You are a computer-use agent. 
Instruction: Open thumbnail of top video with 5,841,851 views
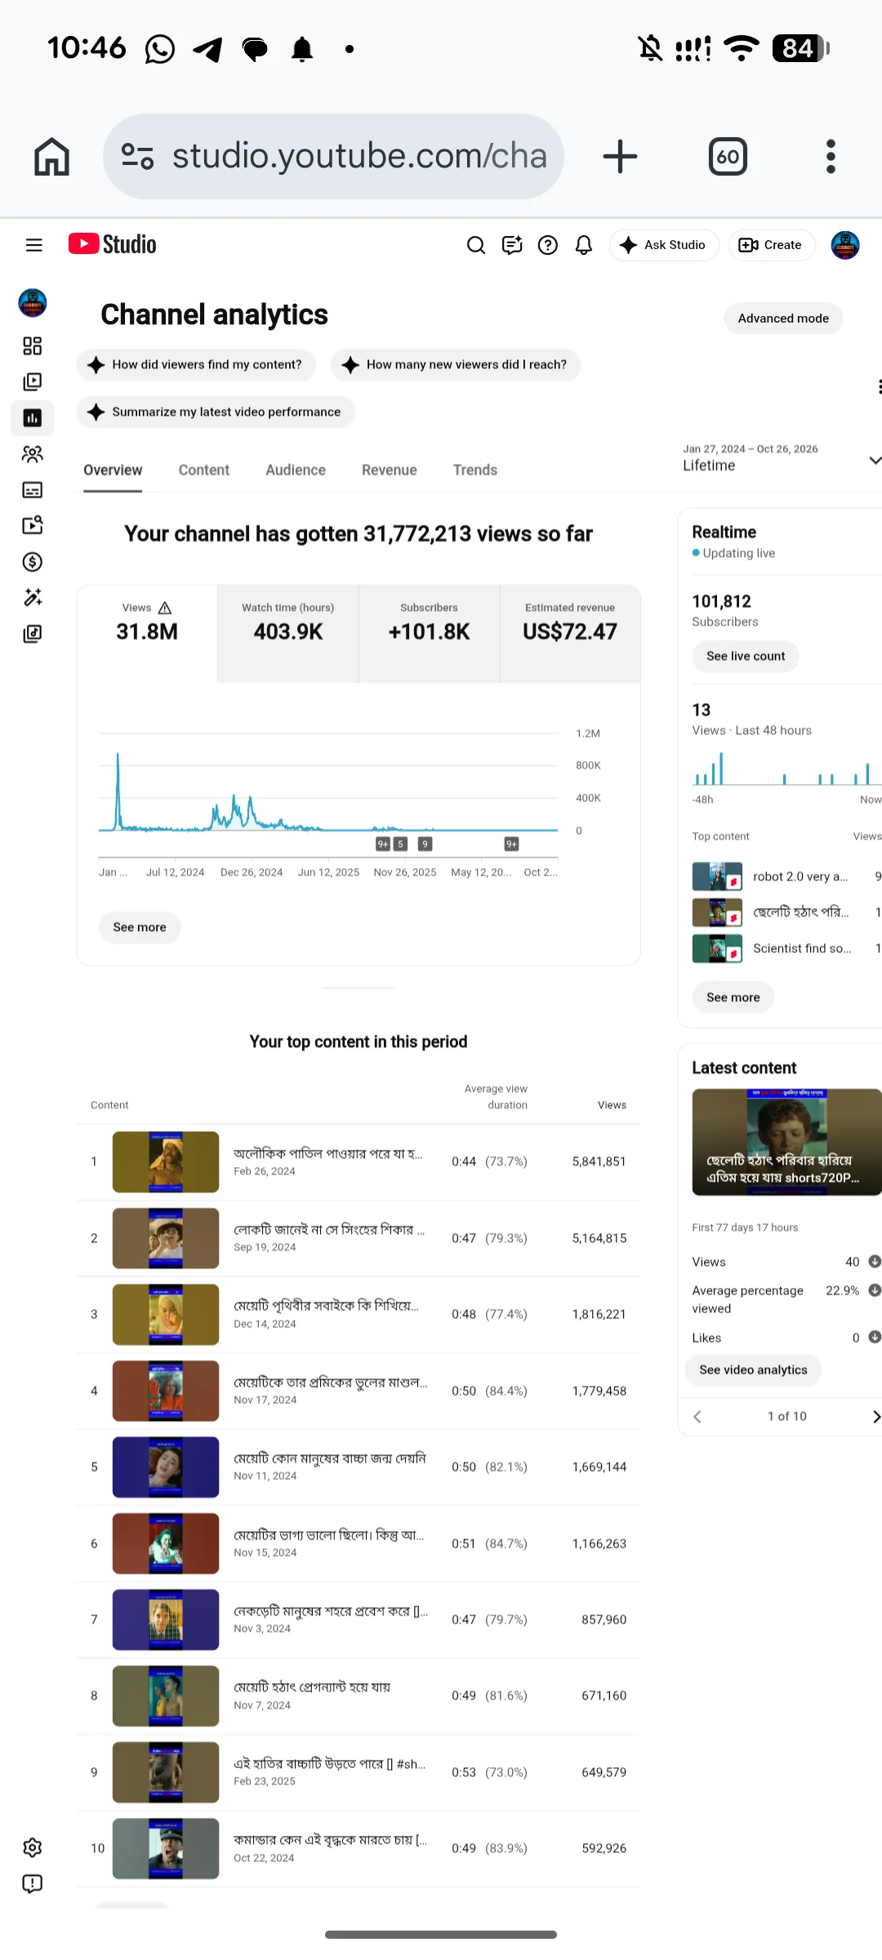click(x=166, y=1161)
